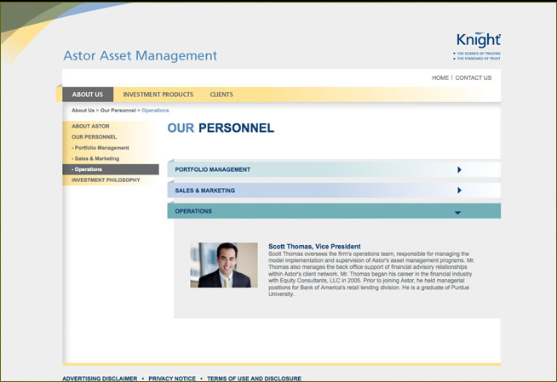Select the About Us tab
This screenshot has height=382, width=557.
pos(88,94)
